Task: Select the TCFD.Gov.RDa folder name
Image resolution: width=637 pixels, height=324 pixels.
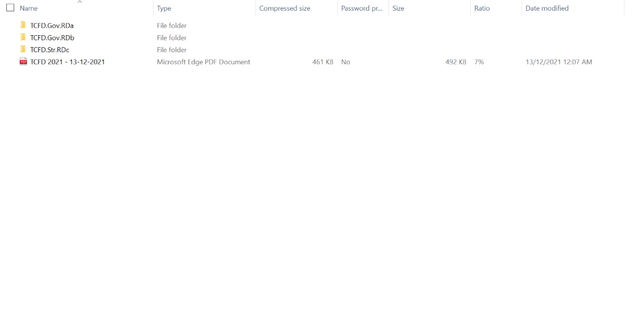Action: point(52,26)
